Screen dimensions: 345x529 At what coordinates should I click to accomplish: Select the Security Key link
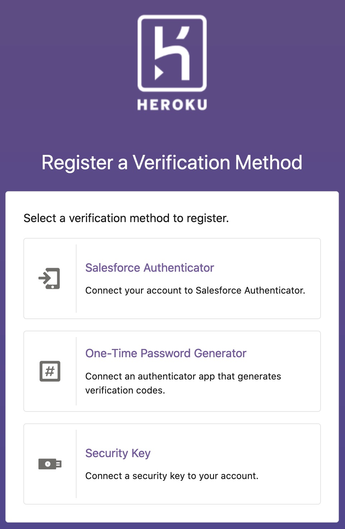(x=118, y=453)
